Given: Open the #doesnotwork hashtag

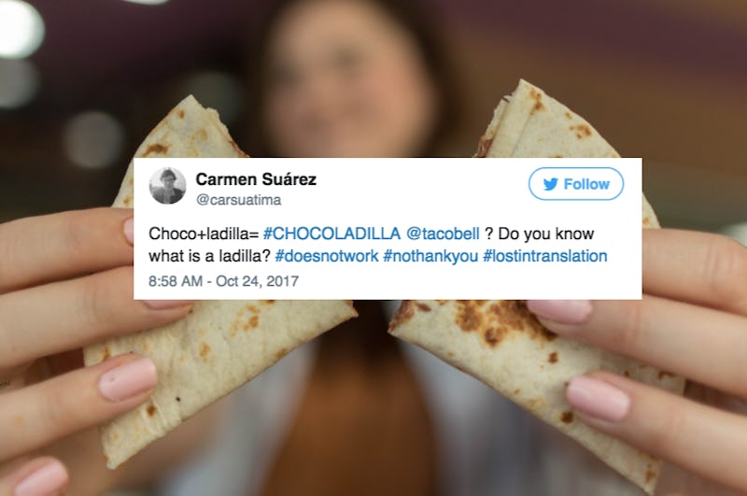Looking at the screenshot, I should (x=327, y=256).
